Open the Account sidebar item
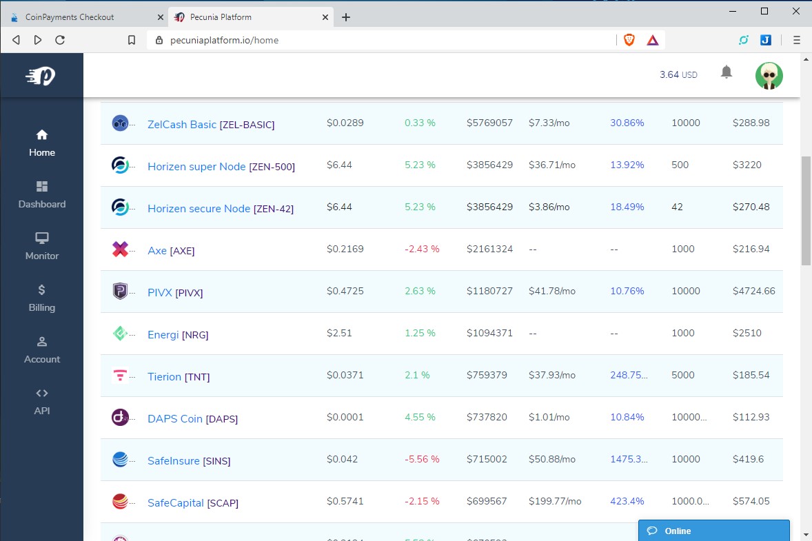The image size is (812, 541). coord(42,351)
